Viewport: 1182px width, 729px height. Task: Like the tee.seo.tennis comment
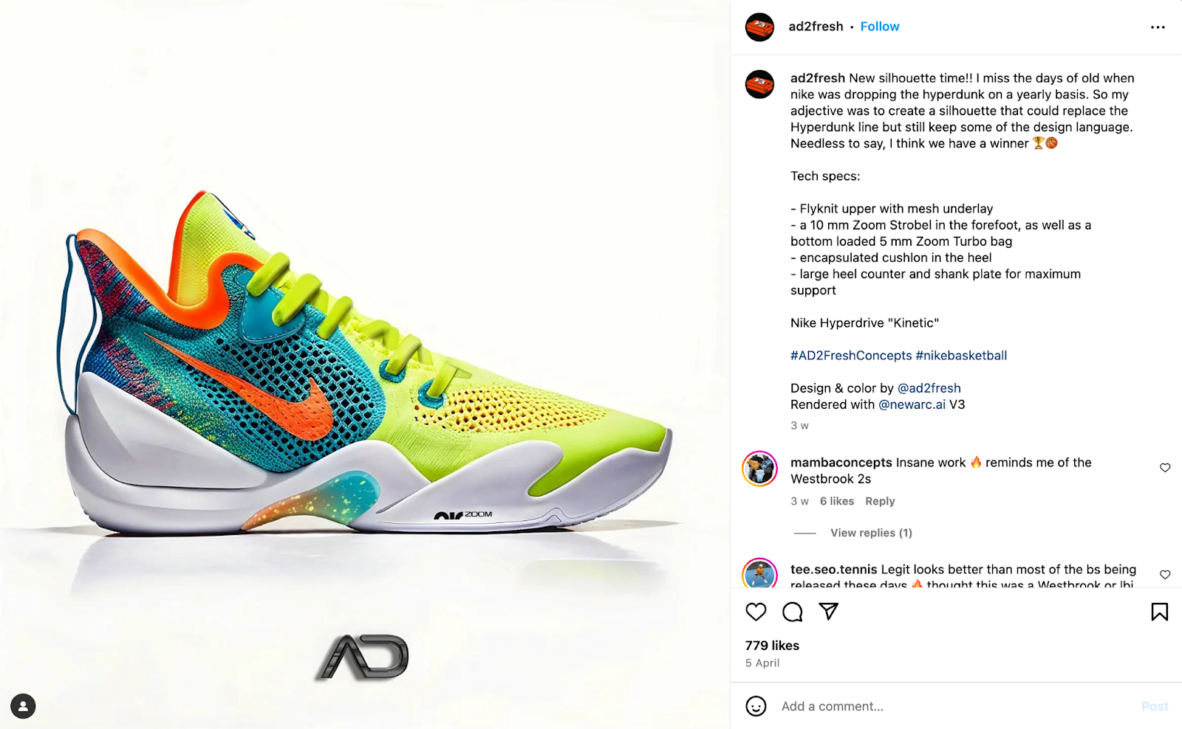[x=1165, y=575]
